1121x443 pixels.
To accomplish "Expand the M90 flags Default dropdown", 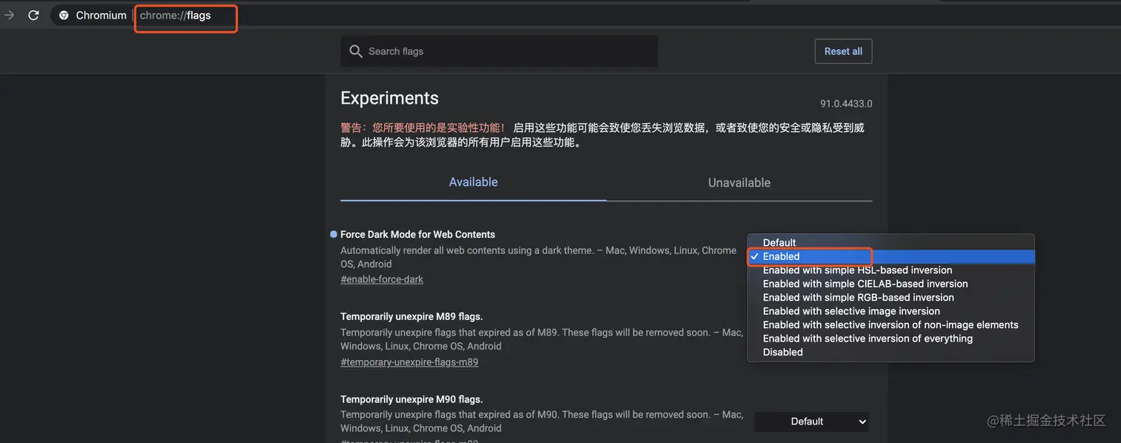I will 812,422.
